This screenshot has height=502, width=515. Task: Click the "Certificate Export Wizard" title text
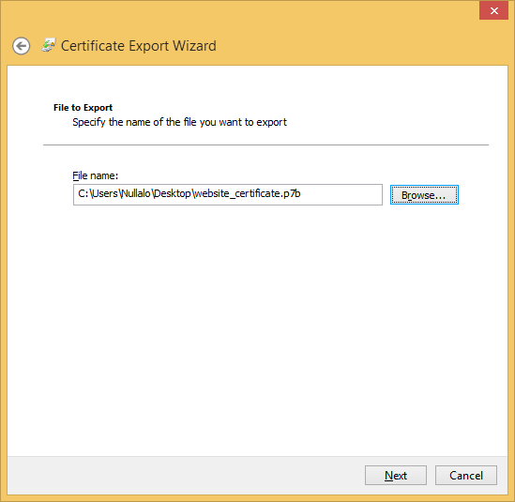139,46
